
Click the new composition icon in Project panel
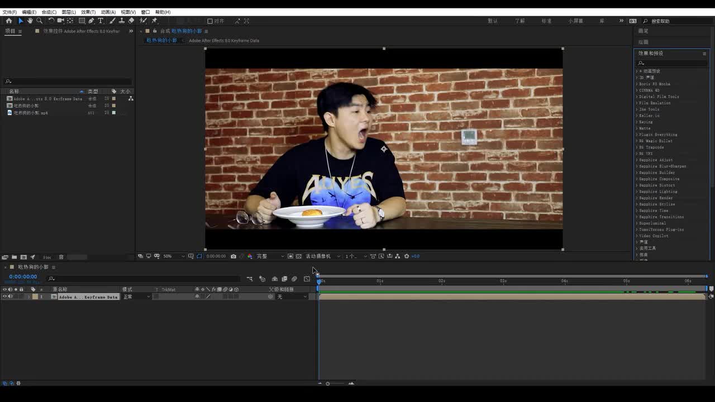23,257
